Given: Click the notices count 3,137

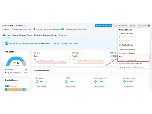Looking at the screenshot, I should tap(114, 56).
